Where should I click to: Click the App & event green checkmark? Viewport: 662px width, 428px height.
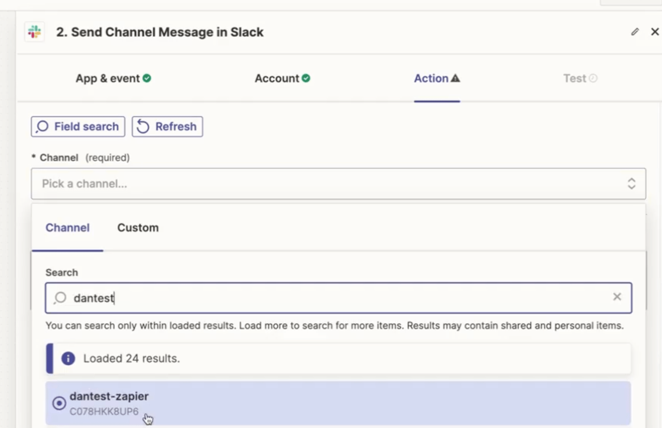click(x=147, y=78)
